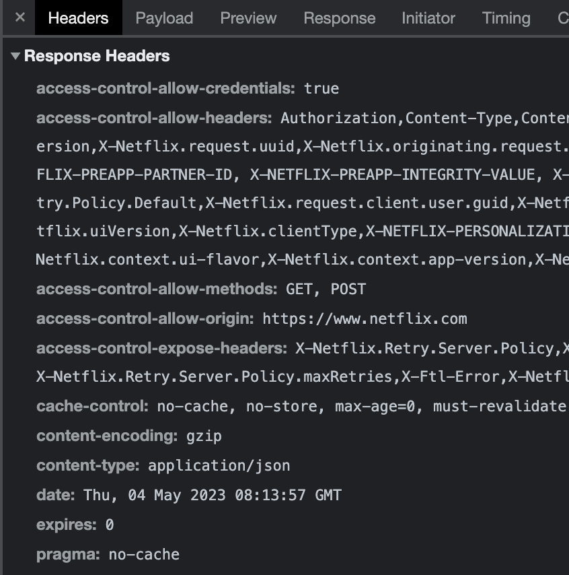Close the request details panel with the X
569x575 pixels.
coord(18,18)
